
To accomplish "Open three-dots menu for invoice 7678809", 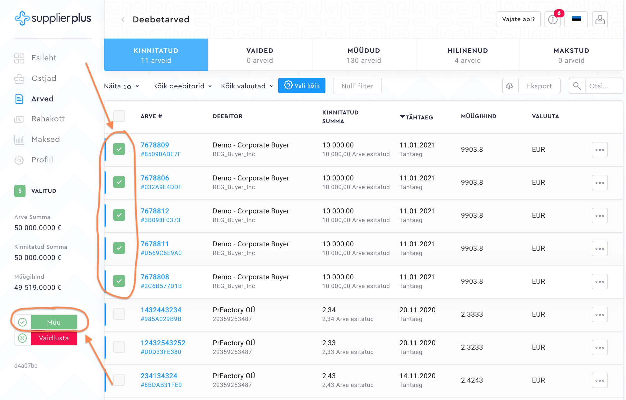I will [x=600, y=150].
